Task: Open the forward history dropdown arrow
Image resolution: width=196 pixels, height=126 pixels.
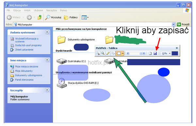Action: (34, 17)
